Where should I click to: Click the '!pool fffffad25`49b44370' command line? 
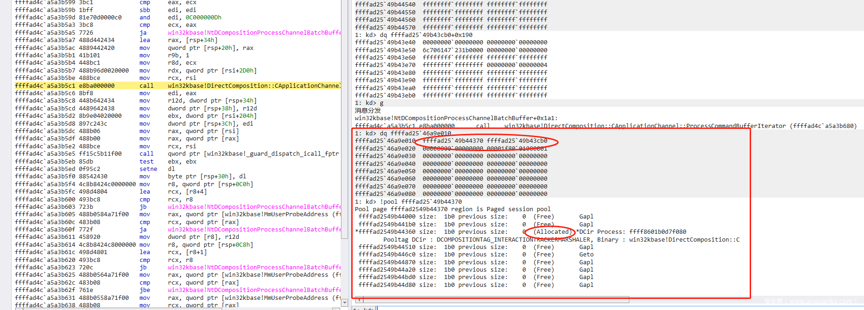[408, 201]
